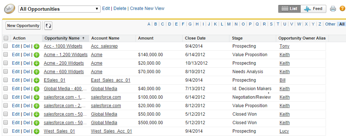Click green plus icon for ESales_01 row
This screenshot has height=136, width=346.
pyautogui.click(x=36, y=81)
